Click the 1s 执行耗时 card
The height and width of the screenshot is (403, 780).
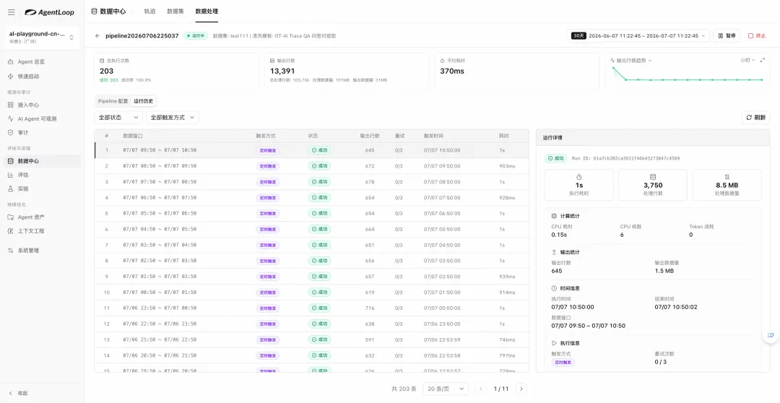(x=579, y=185)
